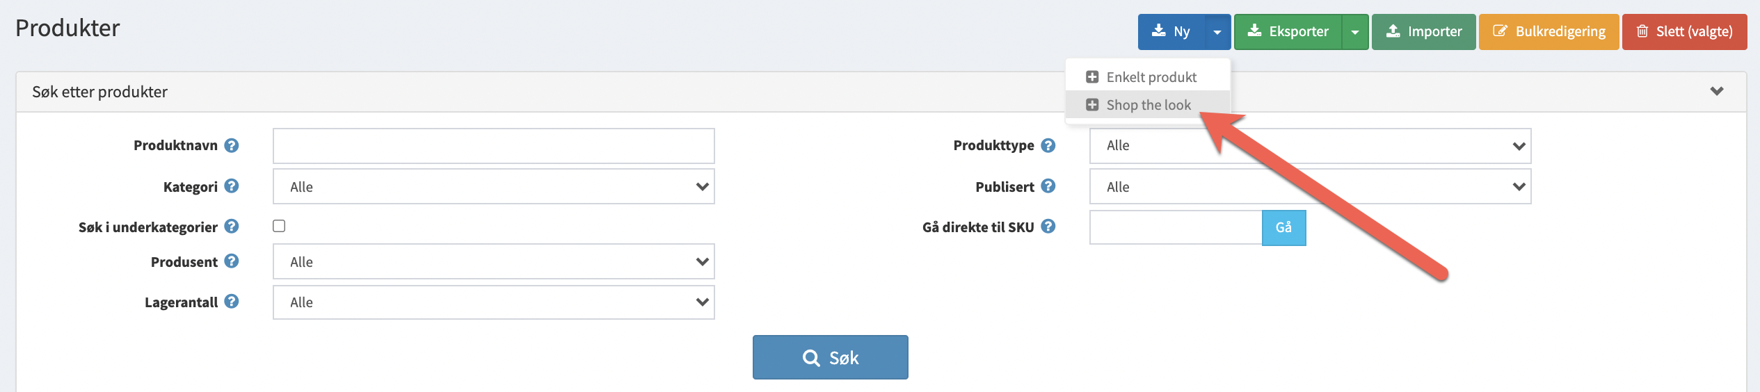Viewport: 1760px width, 392px height.
Task: Collapse the Søk etter produkter panel
Action: [x=1717, y=91]
